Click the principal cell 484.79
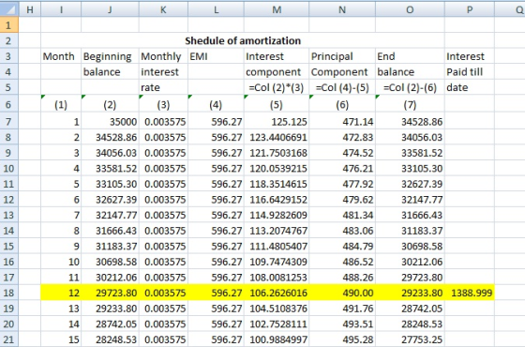The image size is (525, 347). 342,246
